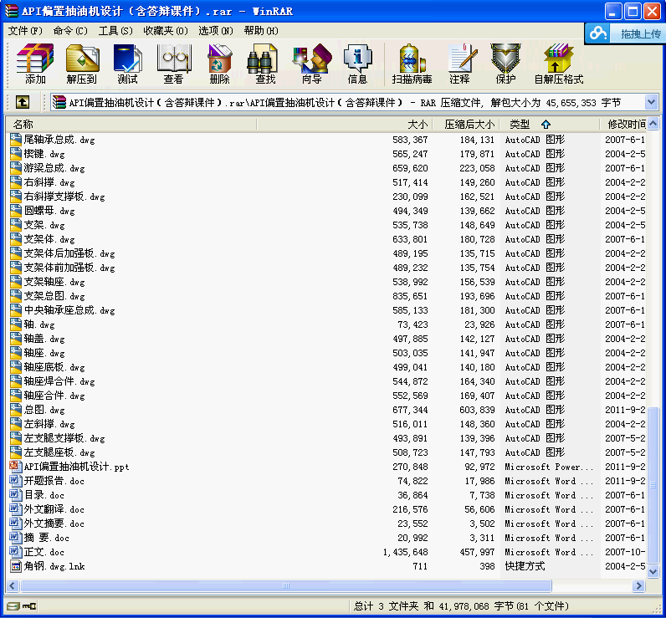Viewport: 666px width, 618px height.
Task: Click the 信息 (Info) toolbar icon
Action: pos(357,64)
